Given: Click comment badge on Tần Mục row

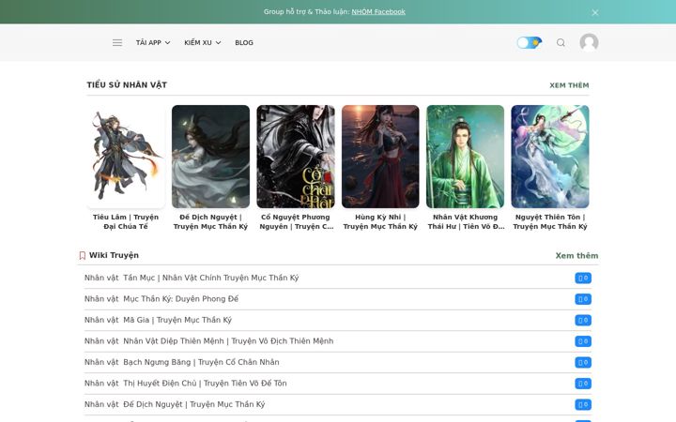Looking at the screenshot, I should (x=583, y=279).
